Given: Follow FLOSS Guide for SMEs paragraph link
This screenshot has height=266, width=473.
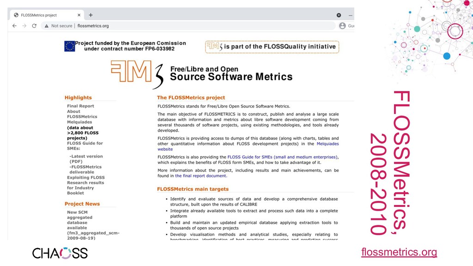Looking at the screenshot, I should coord(282,157).
